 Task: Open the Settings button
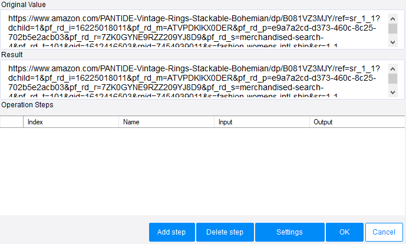pyautogui.click(x=290, y=232)
